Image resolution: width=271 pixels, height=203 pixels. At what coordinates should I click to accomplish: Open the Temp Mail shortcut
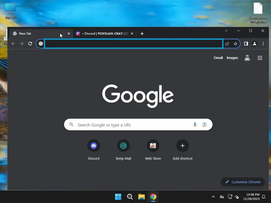click(x=123, y=150)
